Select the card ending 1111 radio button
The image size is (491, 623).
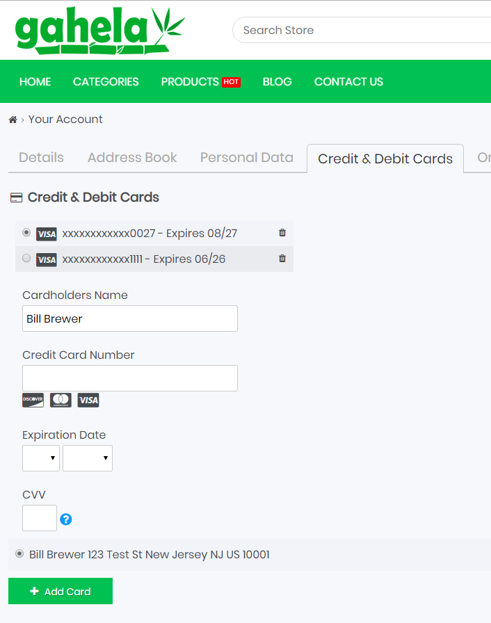tap(26, 258)
